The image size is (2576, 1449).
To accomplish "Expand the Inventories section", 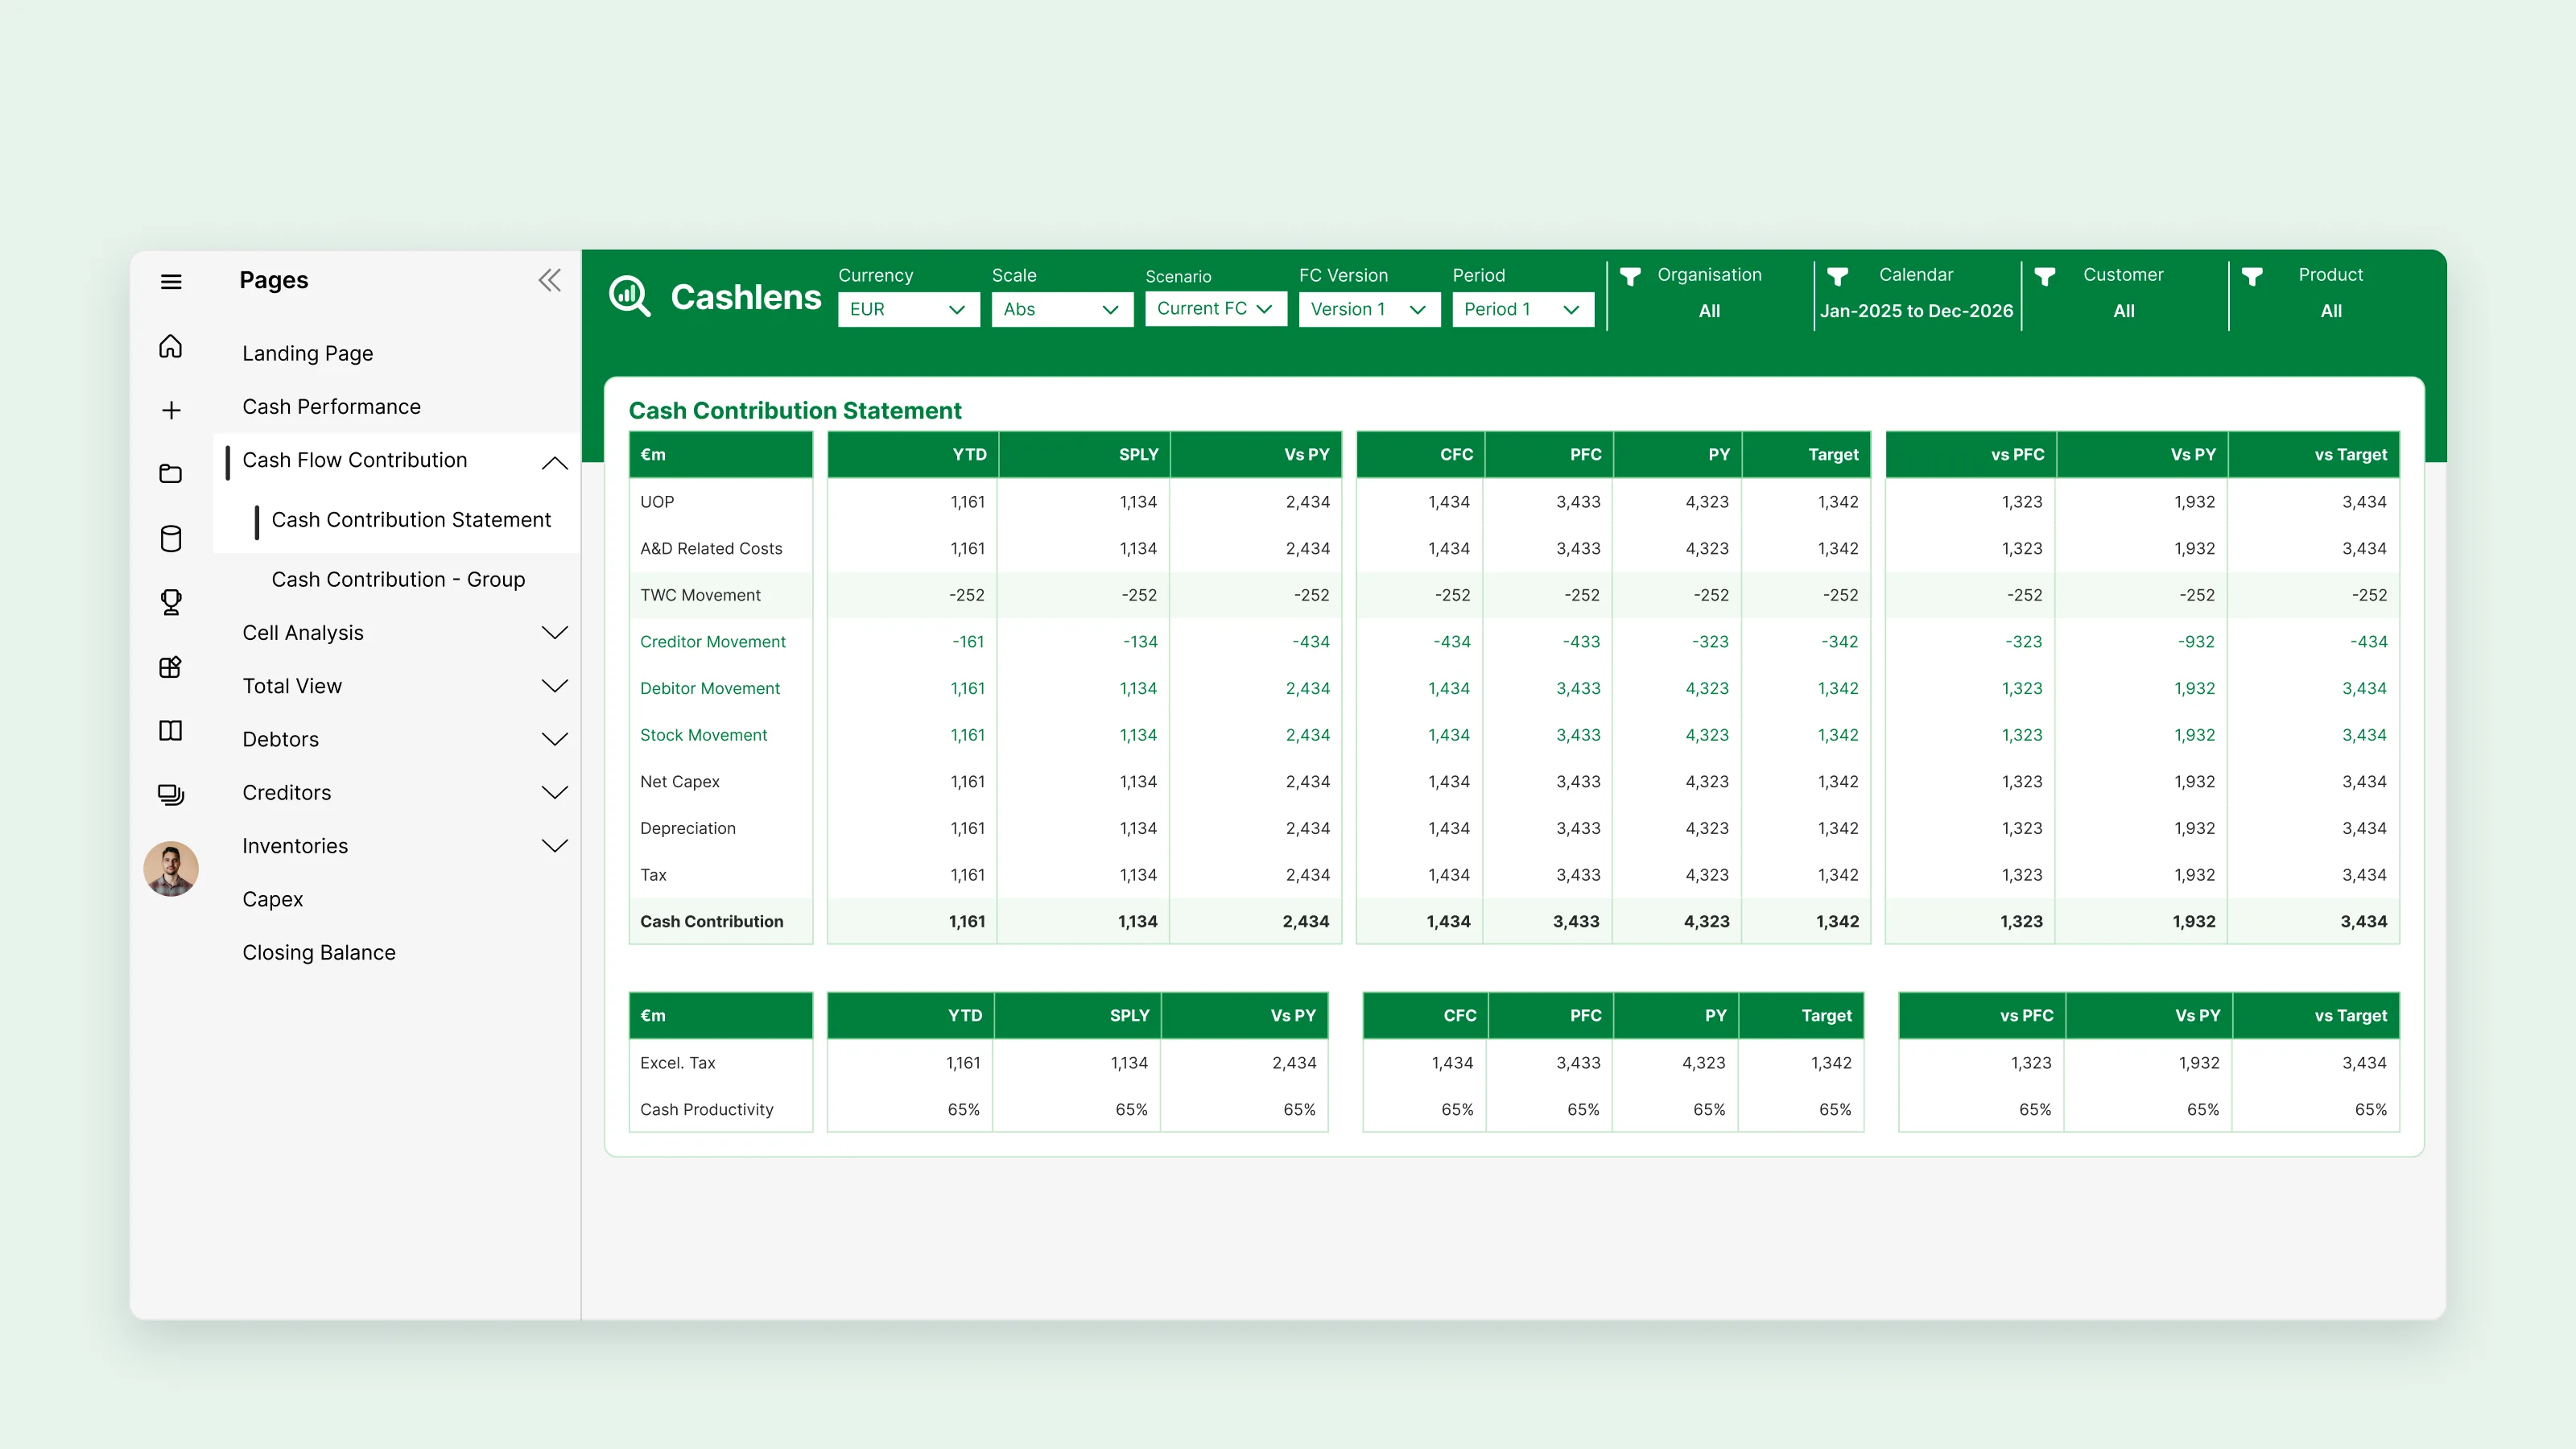I will point(555,845).
